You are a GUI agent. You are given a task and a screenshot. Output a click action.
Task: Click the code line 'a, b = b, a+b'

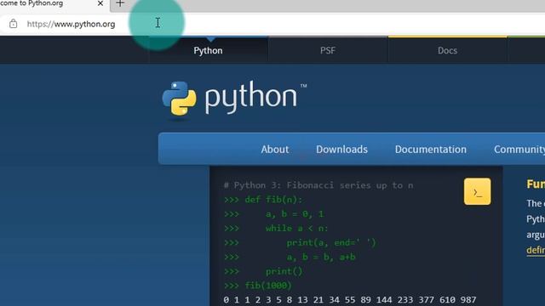point(321,257)
